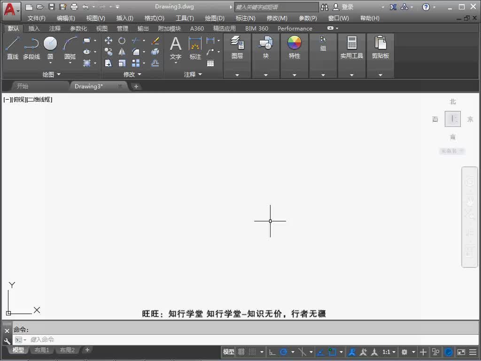481x361 pixels.
Task: Open annotation scale 1:1 dropdown
Action: 388,352
